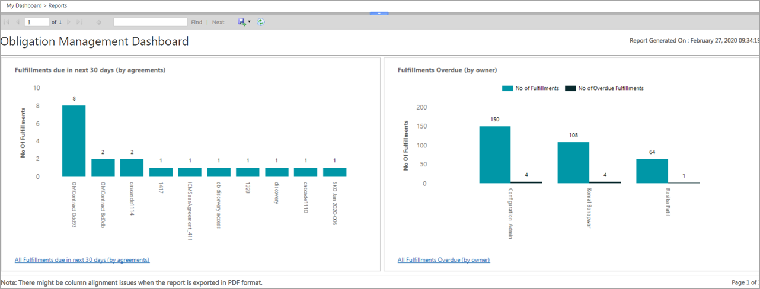The image size is (760, 289).
Task: Click the Find button in the toolbar
Action: [x=197, y=22]
